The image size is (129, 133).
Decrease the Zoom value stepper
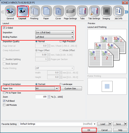coord(49,98)
